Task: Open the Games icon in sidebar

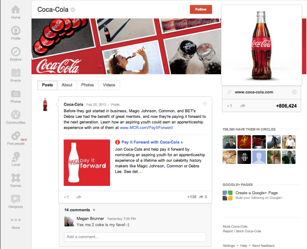Action: pos(15,178)
